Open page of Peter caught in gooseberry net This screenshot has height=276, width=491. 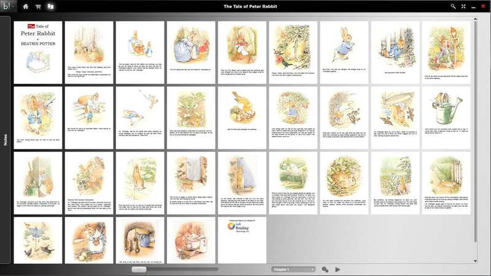293,118
